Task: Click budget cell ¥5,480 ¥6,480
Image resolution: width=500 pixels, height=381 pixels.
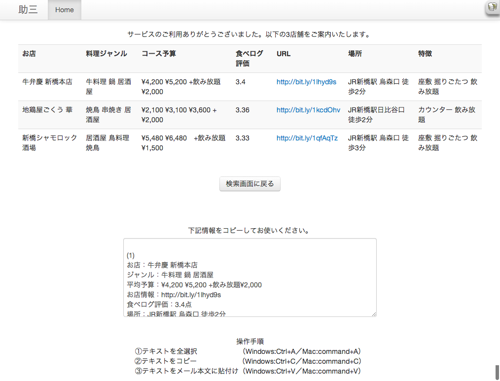Action: (183, 143)
